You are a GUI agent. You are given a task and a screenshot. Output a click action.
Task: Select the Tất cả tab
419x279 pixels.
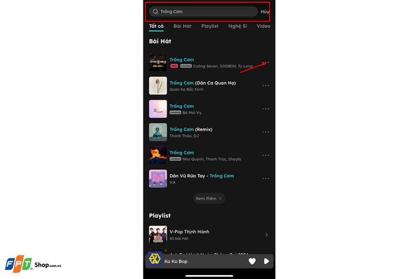(156, 26)
